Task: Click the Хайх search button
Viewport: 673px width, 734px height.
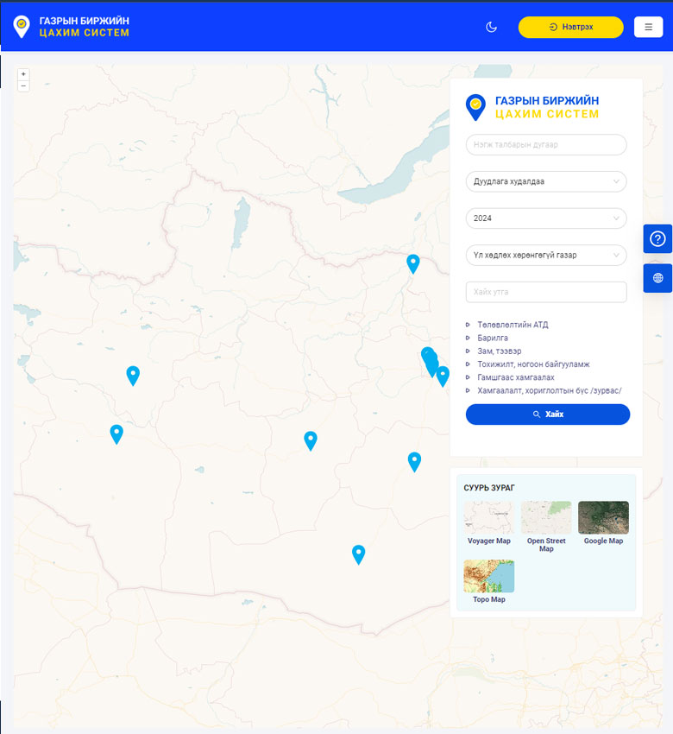Action: click(548, 414)
